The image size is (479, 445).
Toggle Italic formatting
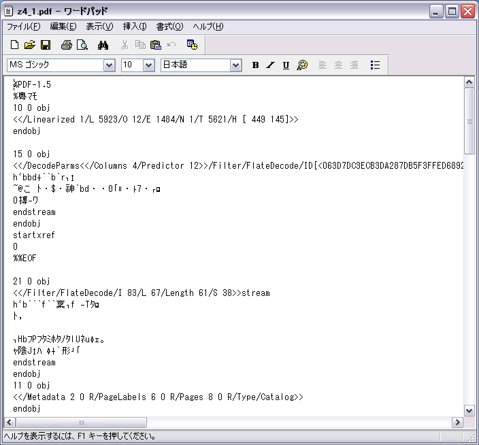pos(270,65)
